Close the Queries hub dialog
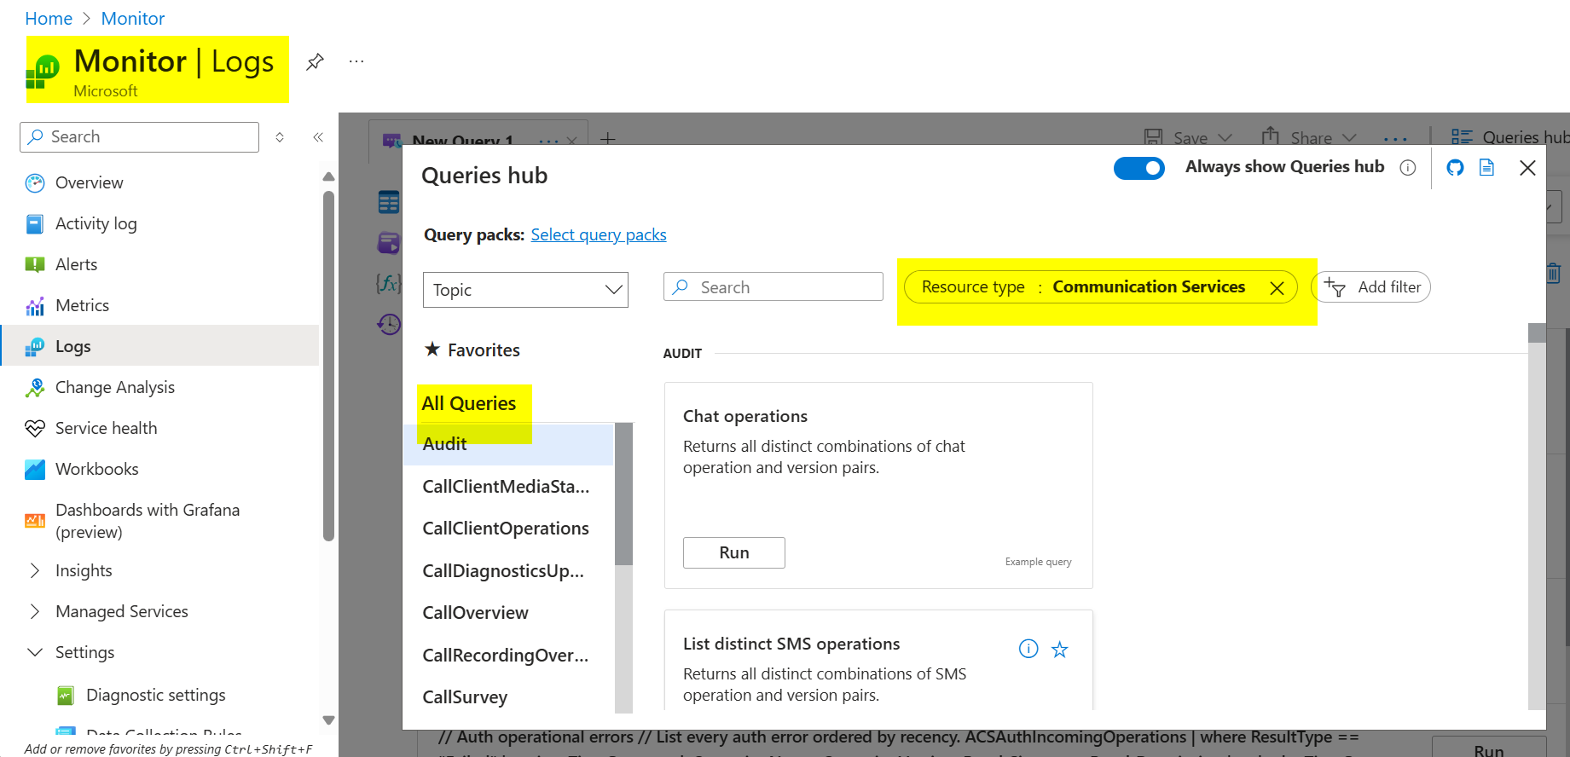Viewport: 1570px width, 757px height. coord(1527,168)
